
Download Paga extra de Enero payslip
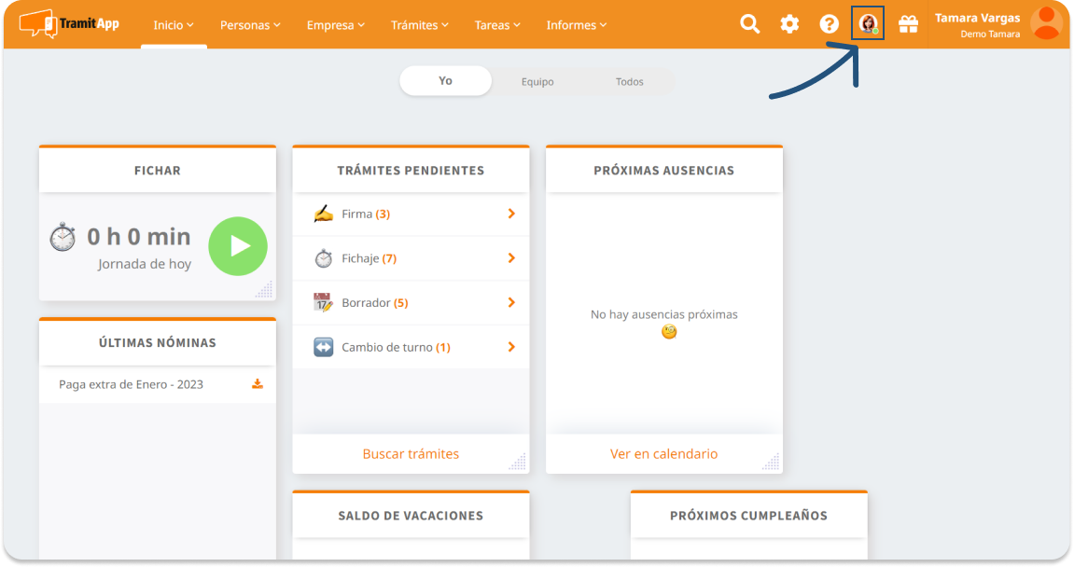[x=258, y=384]
